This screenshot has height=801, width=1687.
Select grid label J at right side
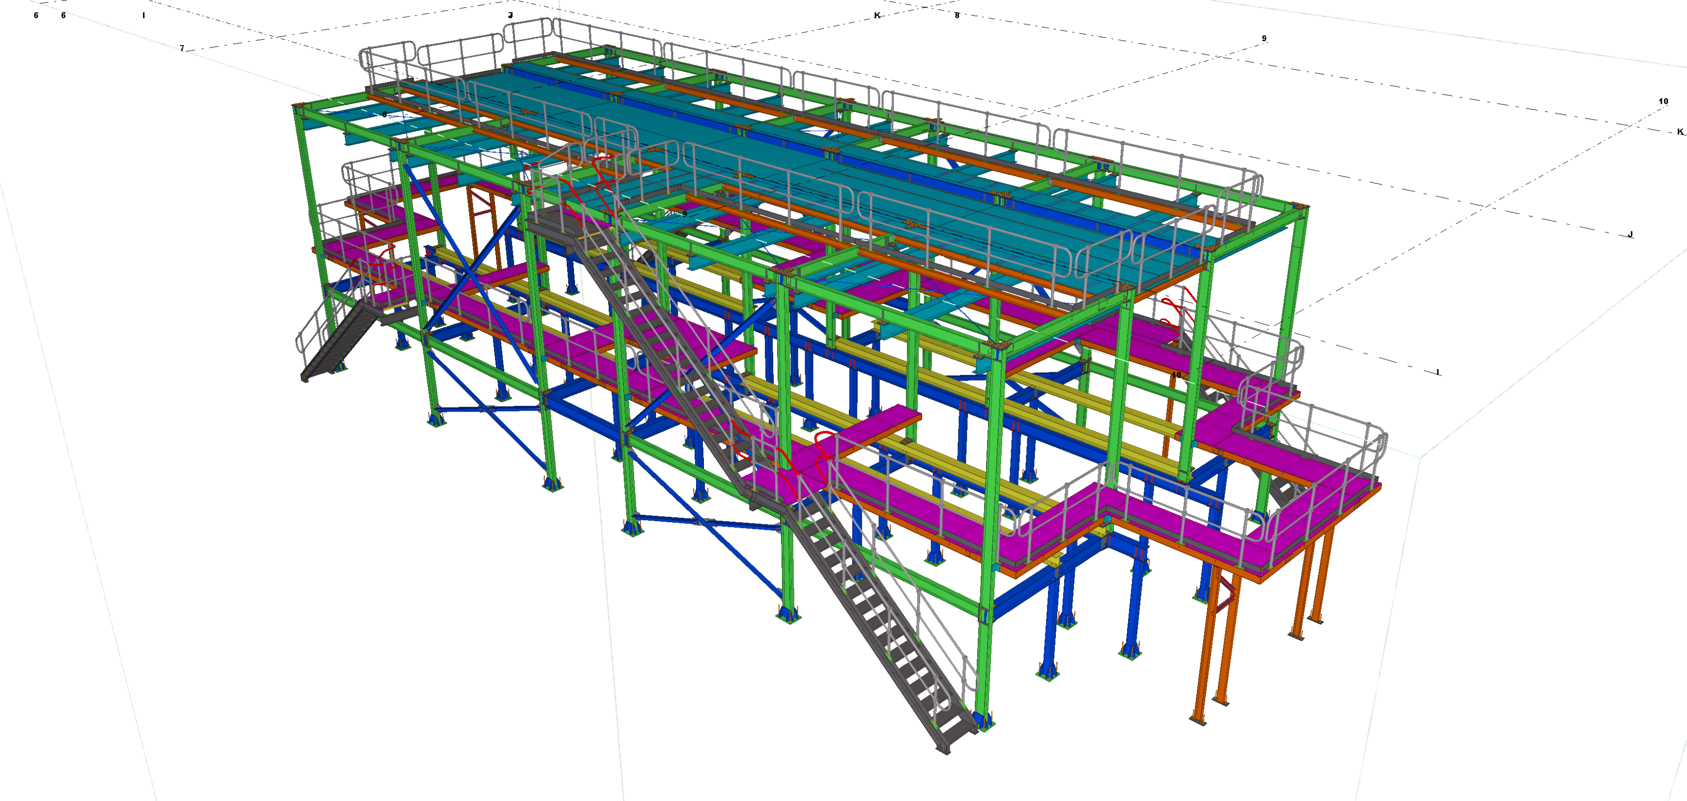(1631, 234)
